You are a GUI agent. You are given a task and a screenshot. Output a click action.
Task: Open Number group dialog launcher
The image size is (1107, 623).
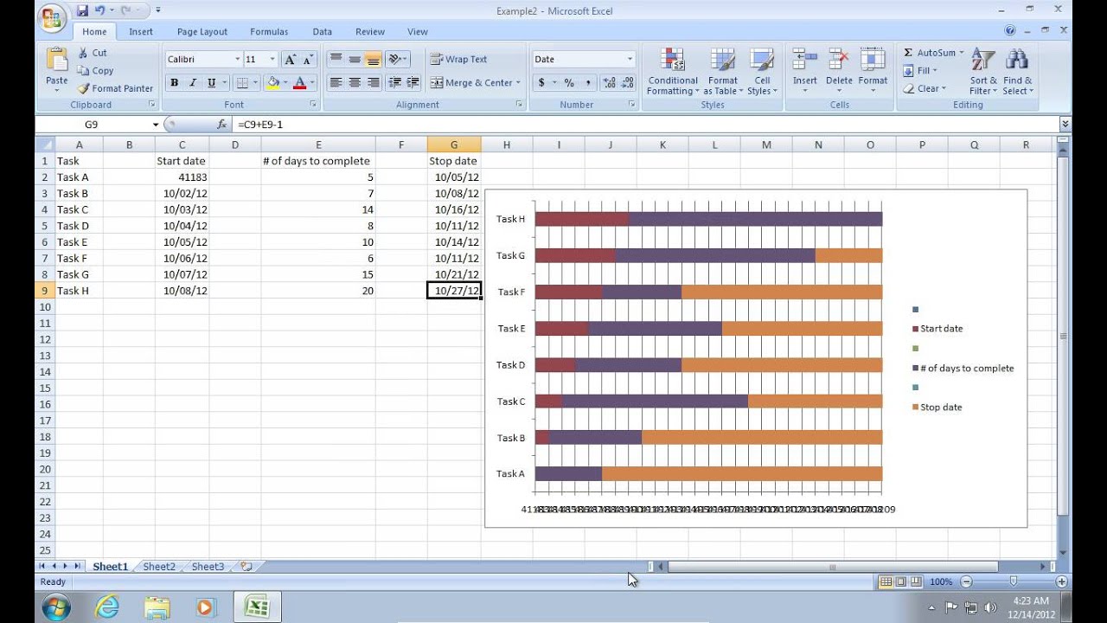click(x=631, y=105)
